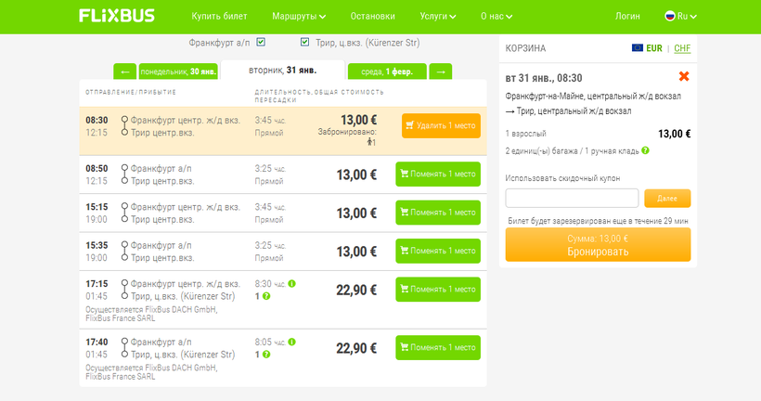Click the transfer help icon for 17:15 trip
The width and height of the screenshot is (761, 401).
266,296
